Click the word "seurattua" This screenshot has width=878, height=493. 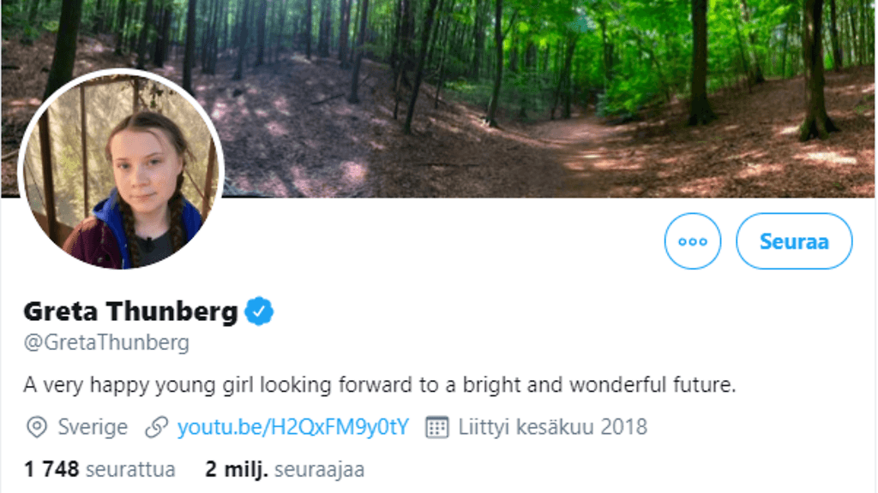130,469
